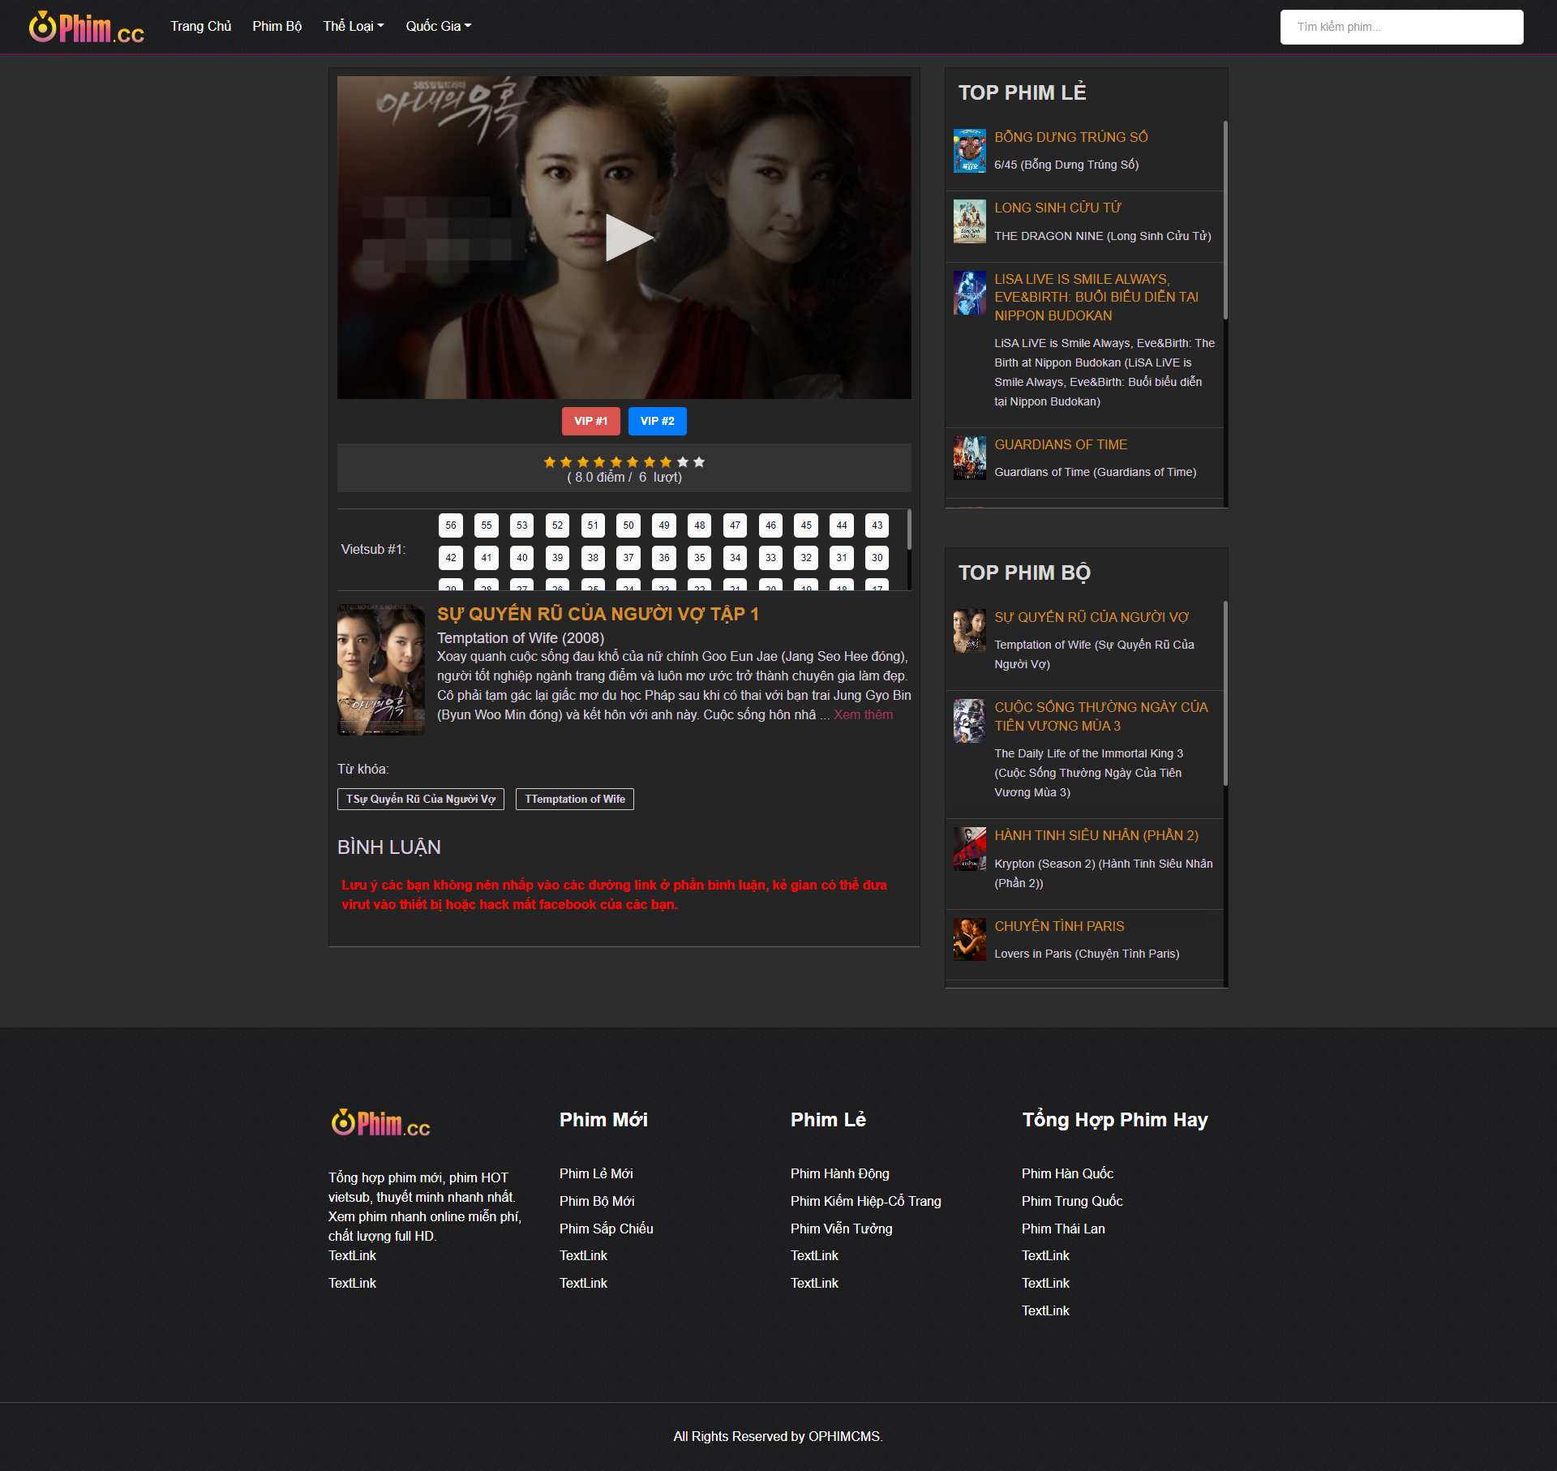Open Phim Bộ menu item
Image resolution: width=1557 pixels, height=1471 pixels.
[x=277, y=26]
